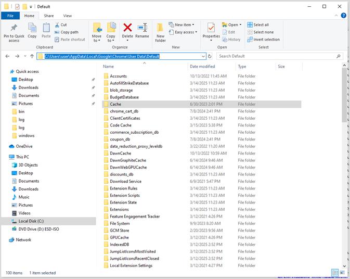
Task: Open the address bar history dropdown
Action: point(203,56)
